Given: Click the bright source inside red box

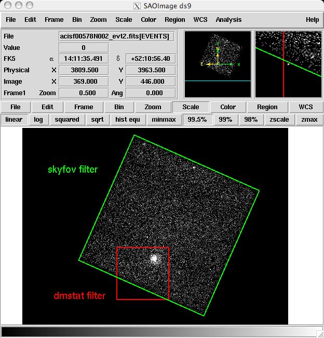Looking at the screenshot, I should (x=154, y=258).
